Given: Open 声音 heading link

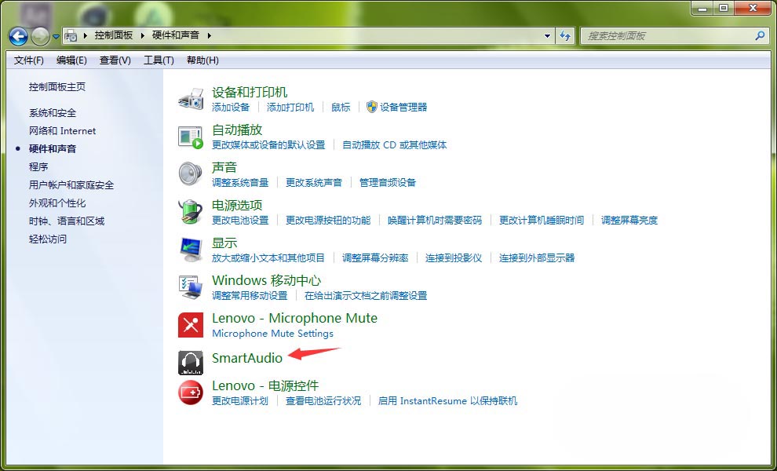Looking at the screenshot, I should [x=224, y=167].
